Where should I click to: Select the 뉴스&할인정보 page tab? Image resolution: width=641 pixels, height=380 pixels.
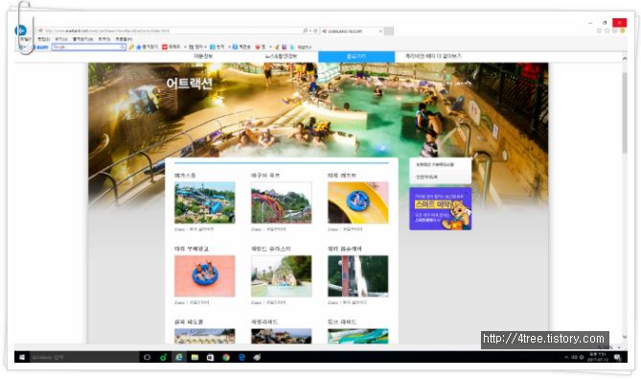point(281,57)
